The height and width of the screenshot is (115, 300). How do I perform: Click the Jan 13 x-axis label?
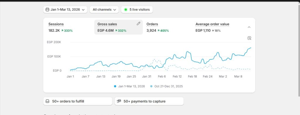click(x=101, y=77)
